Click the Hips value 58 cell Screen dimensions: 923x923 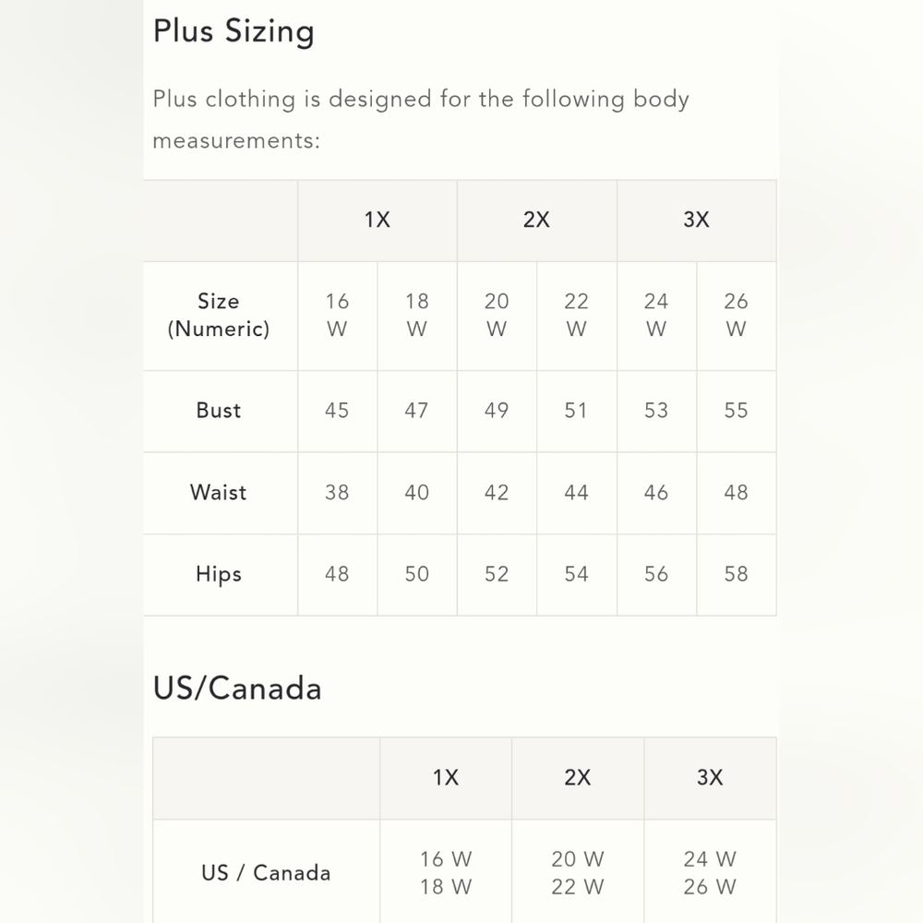736,574
